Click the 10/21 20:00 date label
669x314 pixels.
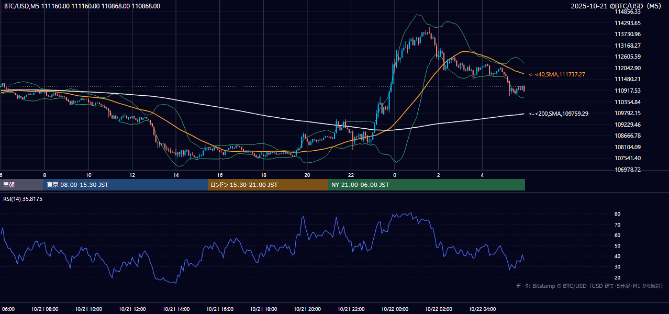pos(307,309)
